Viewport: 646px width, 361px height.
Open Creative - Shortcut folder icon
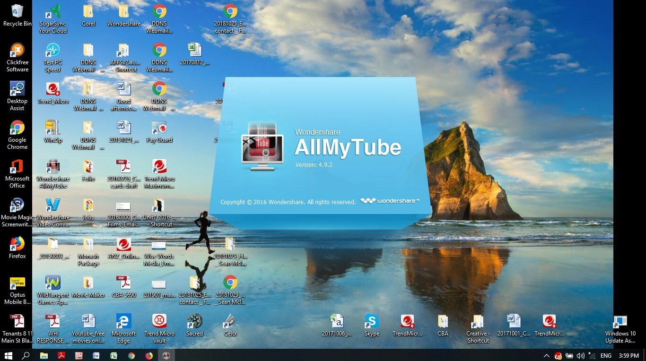(x=478, y=329)
